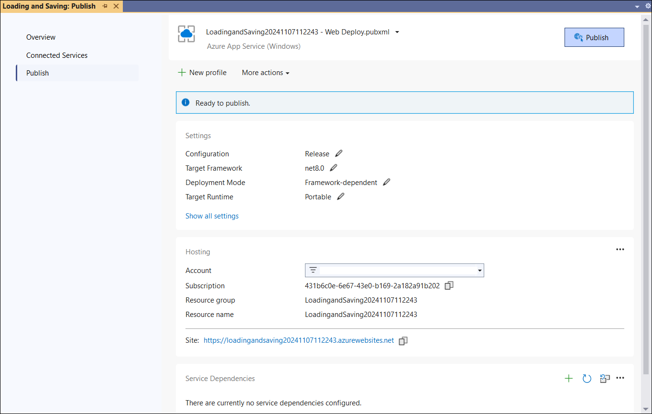Pin the Loading and Saving: Publish tab
This screenshot has height=414, width=652.
click(105, 6)
